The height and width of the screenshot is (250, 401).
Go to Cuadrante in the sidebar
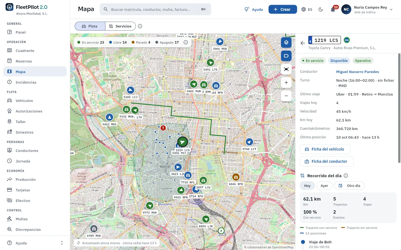click(35, 51)
